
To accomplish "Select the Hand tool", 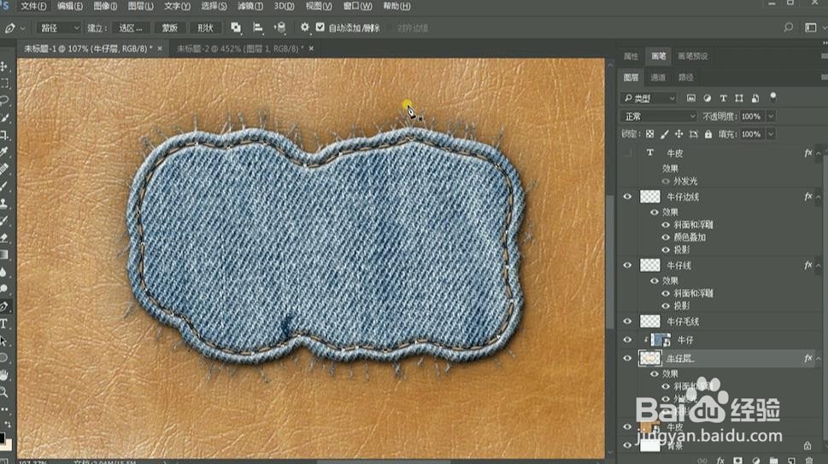I will 4,375.
